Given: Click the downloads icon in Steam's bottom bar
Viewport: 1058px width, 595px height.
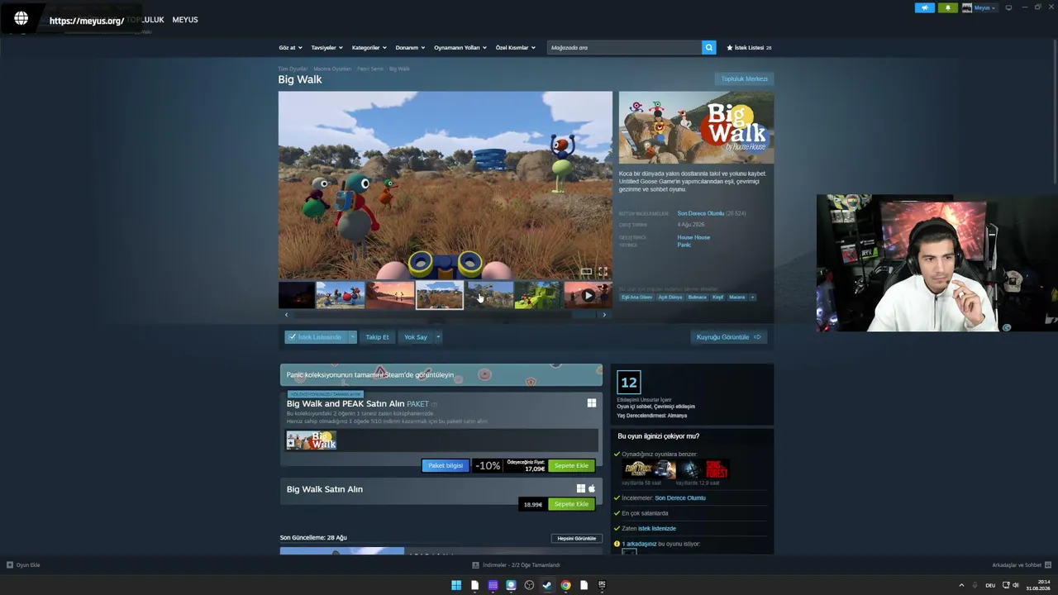Looking at the screenshot, I should point(475,565).
